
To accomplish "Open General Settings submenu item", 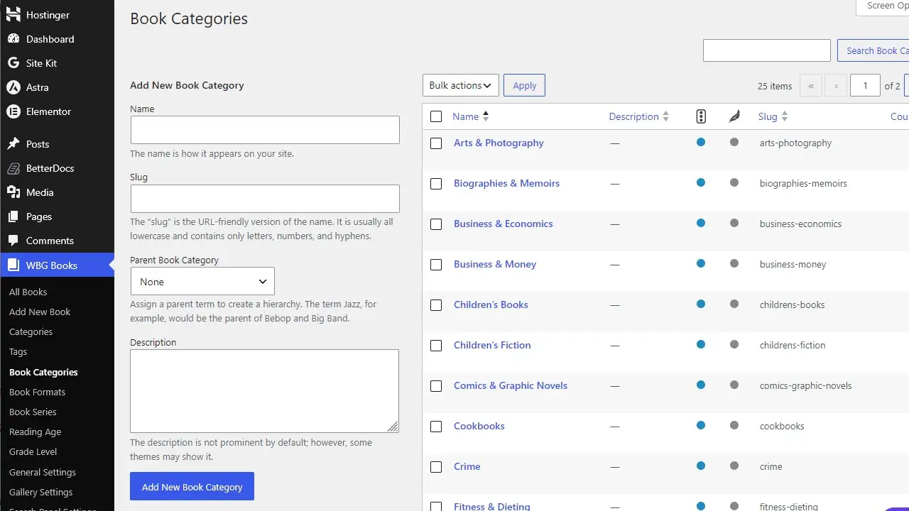I will tap(43, 472).
